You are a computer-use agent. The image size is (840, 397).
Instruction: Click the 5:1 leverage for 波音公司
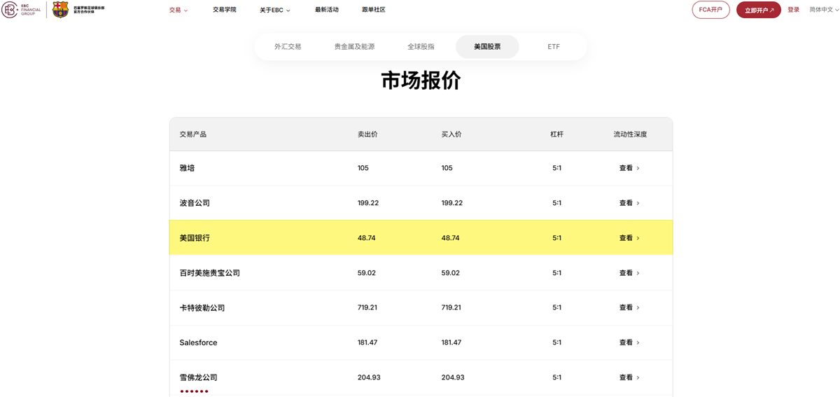click(x=556, y=203)
